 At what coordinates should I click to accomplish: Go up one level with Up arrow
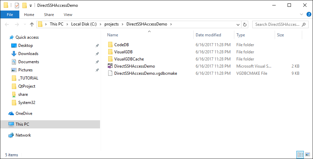[x=32, y=24]
